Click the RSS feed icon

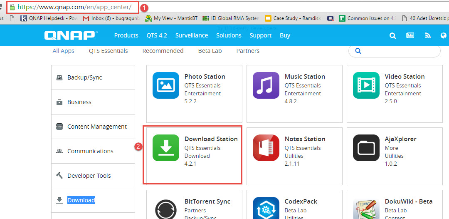pos(427,35)
